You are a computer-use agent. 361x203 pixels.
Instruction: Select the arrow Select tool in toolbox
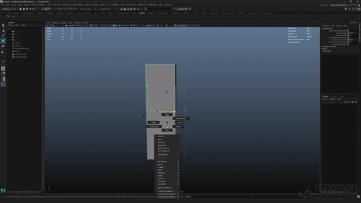pyautogui.click(x=3, y=25)
